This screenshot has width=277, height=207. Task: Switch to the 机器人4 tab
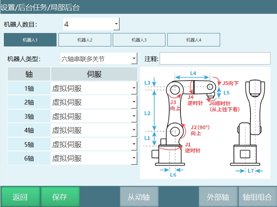(x=194, y=40)
